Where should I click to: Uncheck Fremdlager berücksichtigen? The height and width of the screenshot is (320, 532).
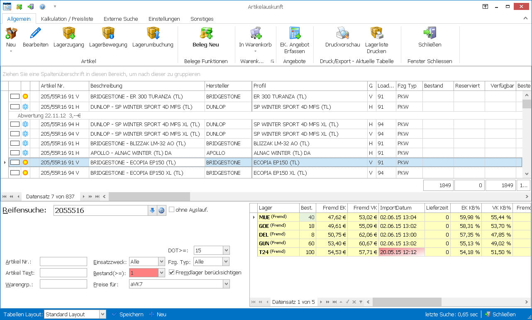point(172,272)
